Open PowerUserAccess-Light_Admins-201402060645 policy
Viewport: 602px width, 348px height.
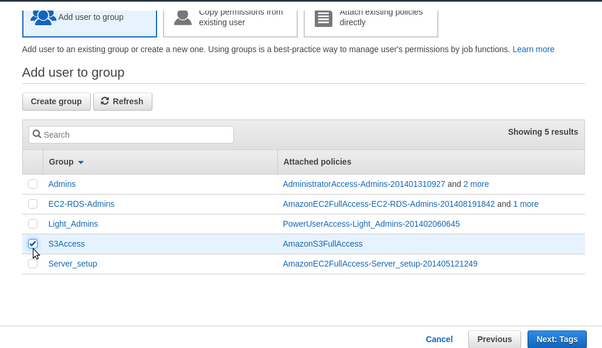pos(371,224)
